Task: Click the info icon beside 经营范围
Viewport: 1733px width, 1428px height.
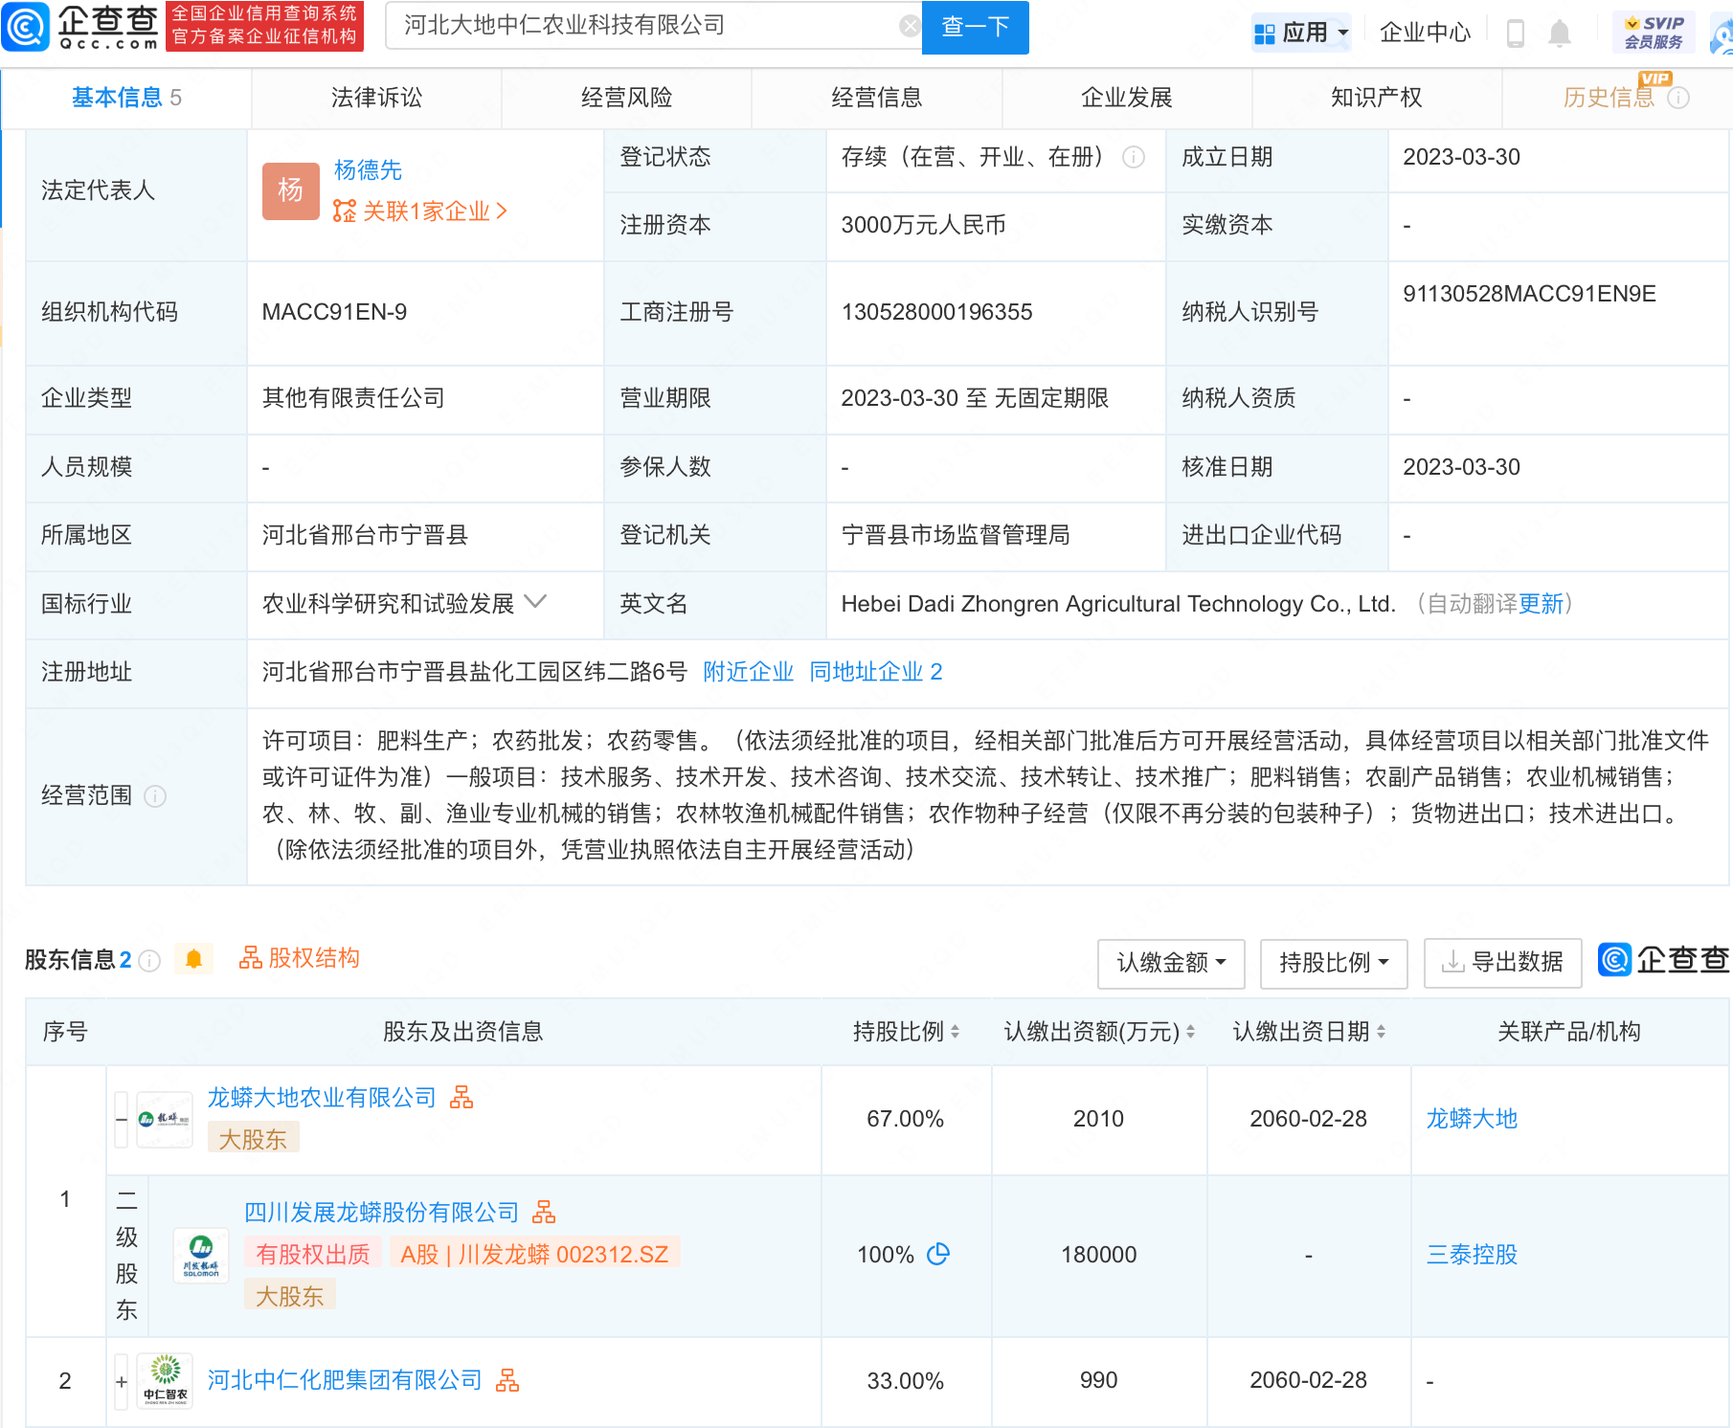Action: tap(155, 796)
